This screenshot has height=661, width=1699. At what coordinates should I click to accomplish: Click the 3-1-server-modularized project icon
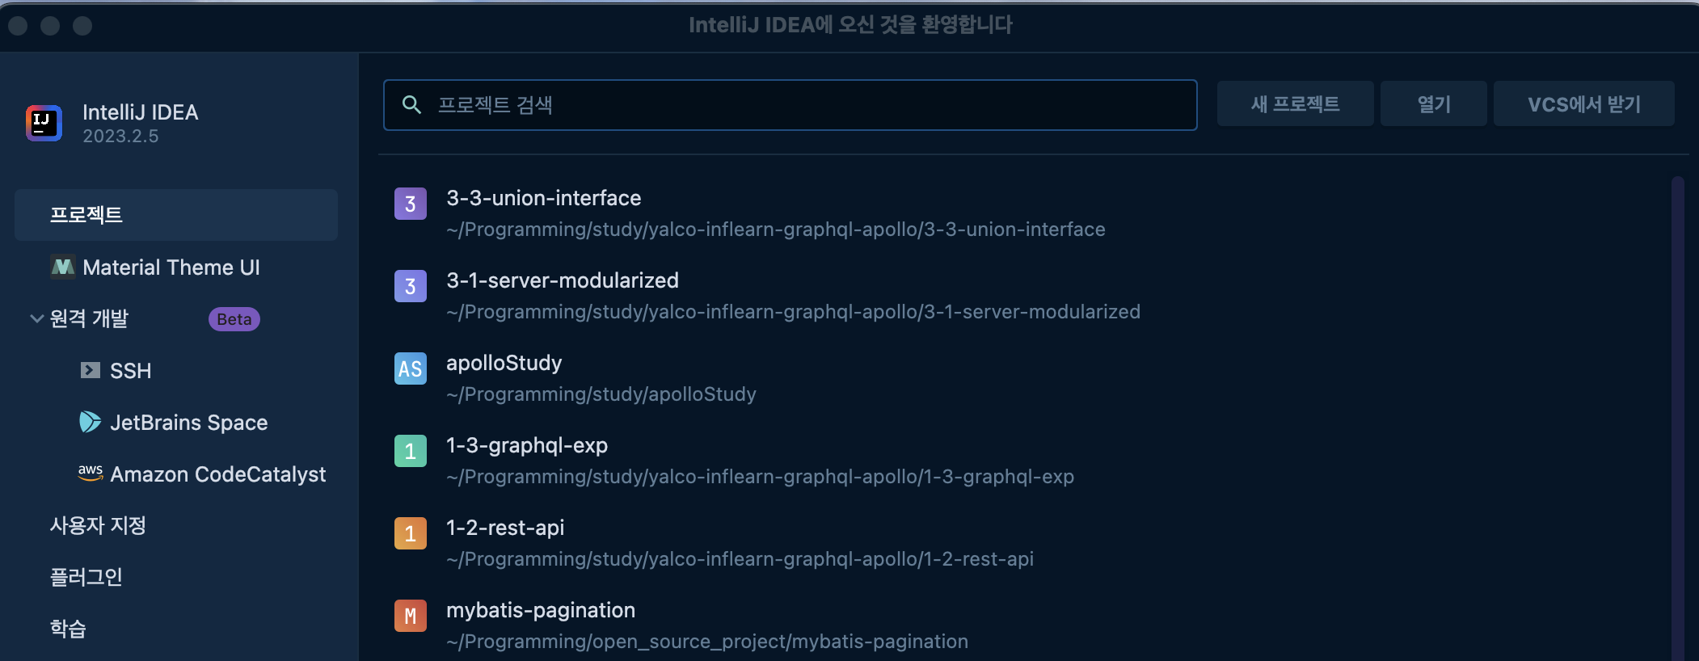pyautogui.click(x=411, y=286)
